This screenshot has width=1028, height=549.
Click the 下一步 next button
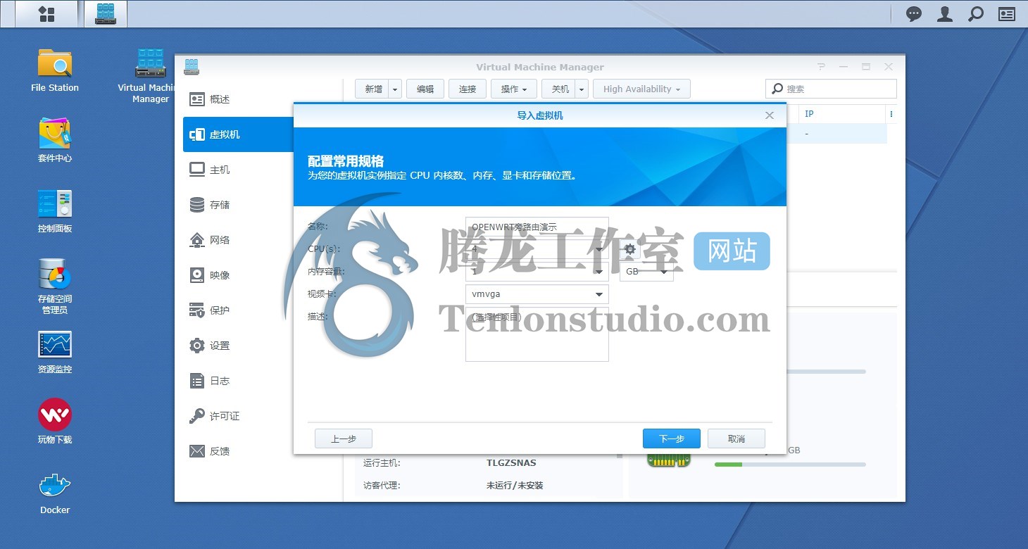pos(672,438)
